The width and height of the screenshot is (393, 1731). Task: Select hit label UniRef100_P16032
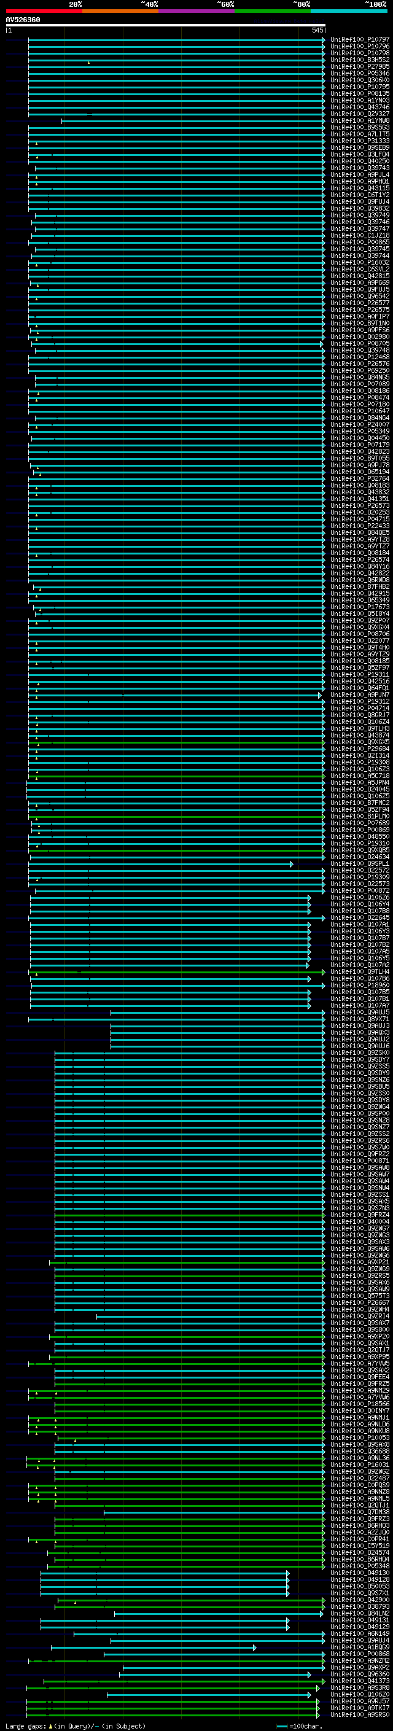[x=360, y=263]
